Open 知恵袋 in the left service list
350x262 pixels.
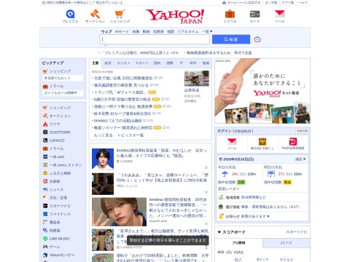point(52,231)
